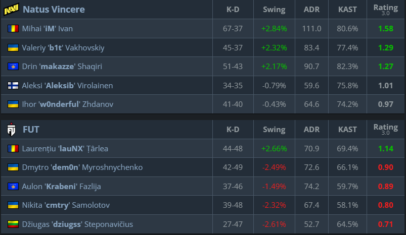Select Aulon 'Krabeni' Fazlija's player link
The image size is (406, 235).
(61, 187)
